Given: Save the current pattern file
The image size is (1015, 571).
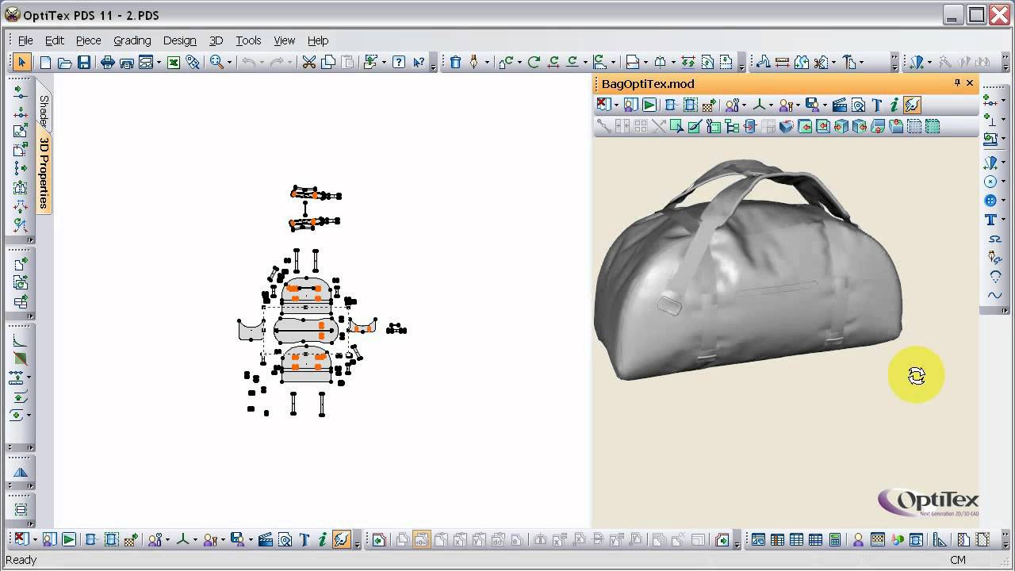Looking at the screenshot, I should (x=83, y=62).
